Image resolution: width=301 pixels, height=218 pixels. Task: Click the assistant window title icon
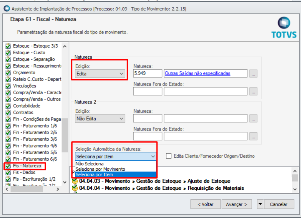click(x=7, y=9)
